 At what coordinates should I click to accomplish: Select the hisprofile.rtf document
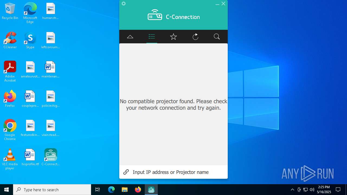[x=30, y=158]
